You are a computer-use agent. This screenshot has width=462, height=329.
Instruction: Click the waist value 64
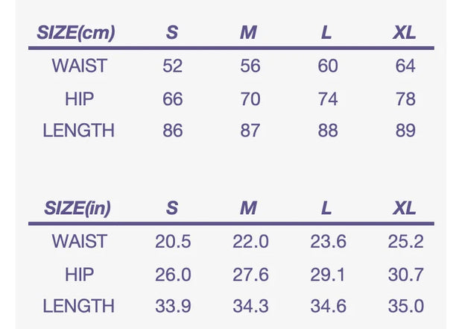(405, 66)
